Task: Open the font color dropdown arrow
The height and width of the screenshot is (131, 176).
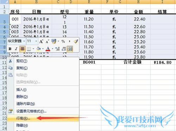Action: tap(52, 49)
